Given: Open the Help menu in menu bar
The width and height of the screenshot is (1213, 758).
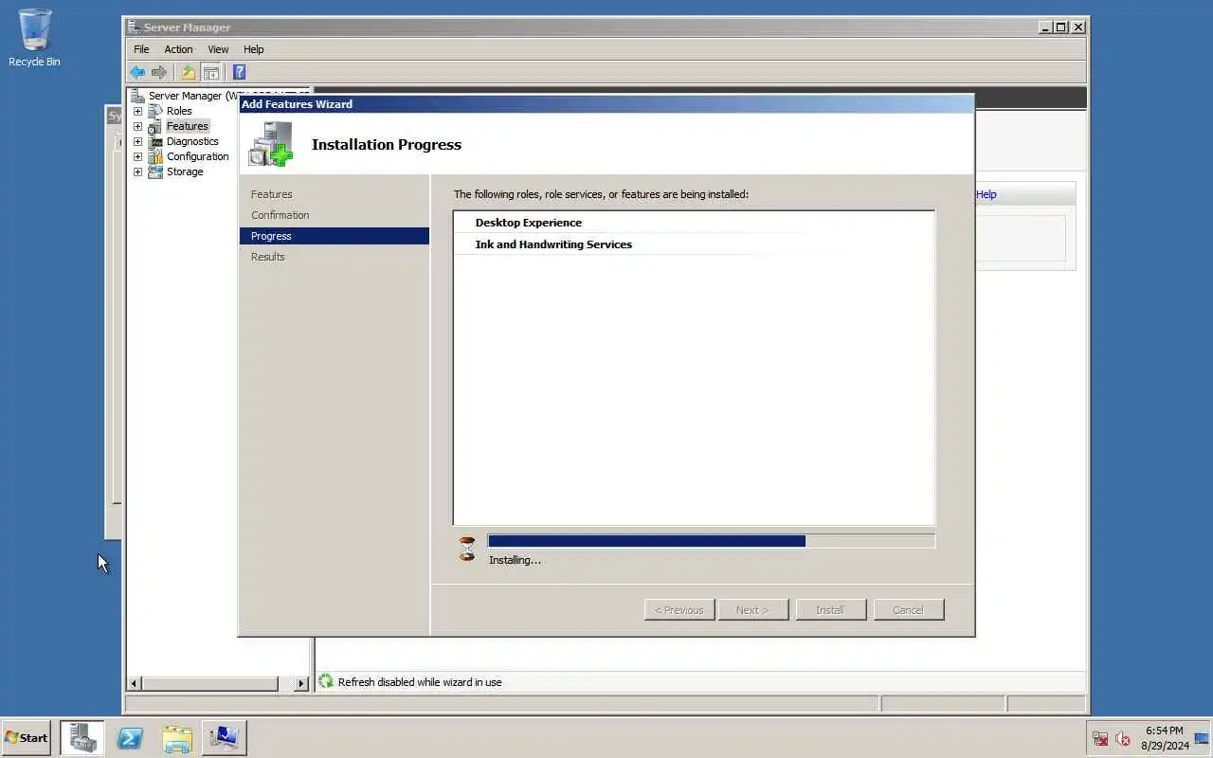Looking at the screenshot, I should (x=253, y=49).
